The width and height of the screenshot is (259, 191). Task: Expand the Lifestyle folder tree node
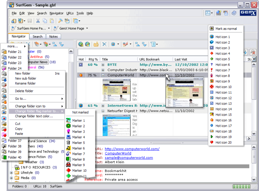[11, 173]
